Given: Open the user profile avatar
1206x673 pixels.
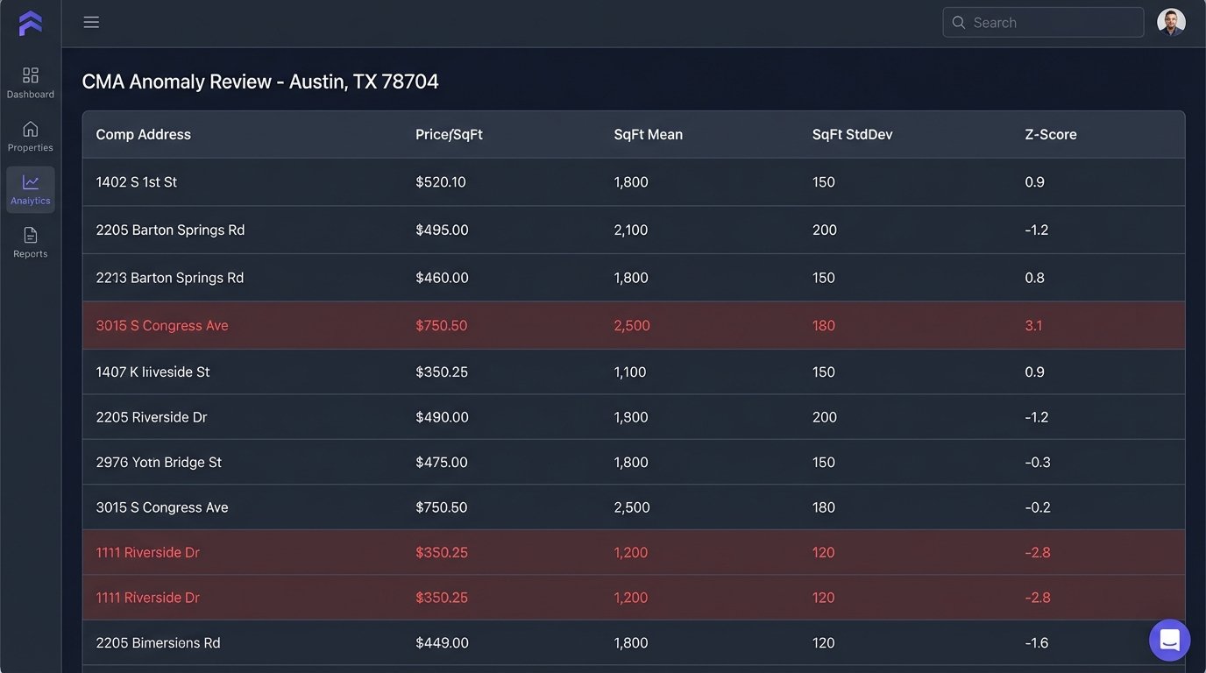Looking at the screenshot, I should (1171, 23).
